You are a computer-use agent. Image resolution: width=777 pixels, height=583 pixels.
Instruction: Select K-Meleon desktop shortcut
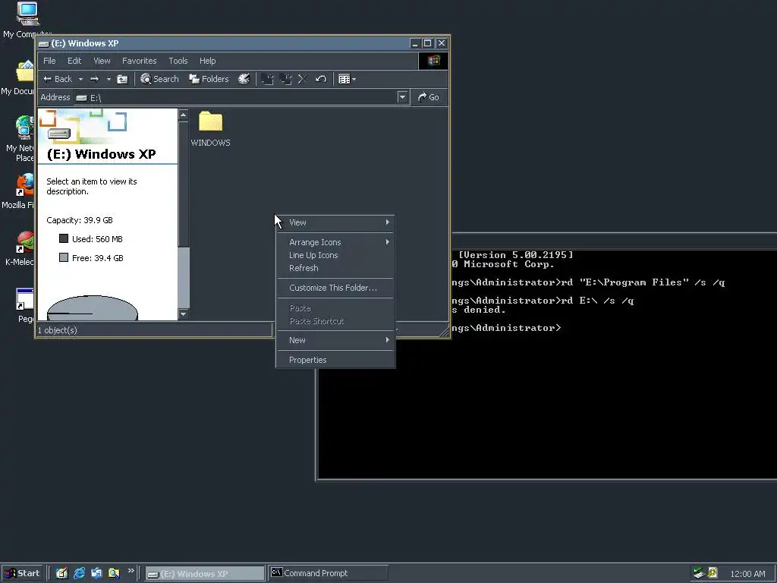tap(20, 248)
